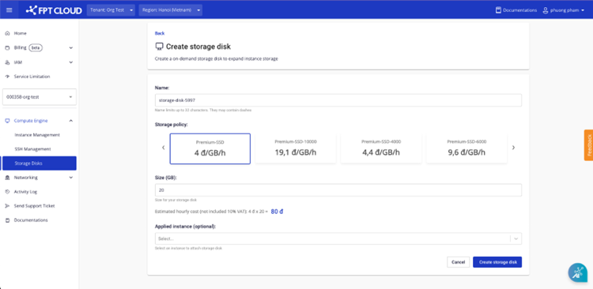Open the 000358-org-test project dropdown
593x289 pixels.
(x=40, y=97)
